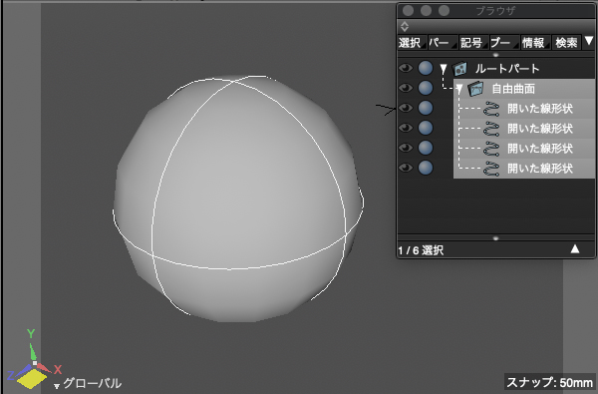
Task: Click the render sphere icon beside ルートパート
Action: (426, 68)
